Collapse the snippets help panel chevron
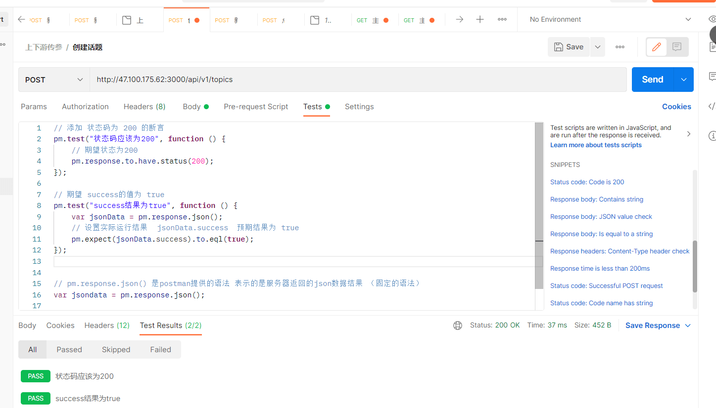Image resolution: width=716 pixels, height=408 pixels. point(689,134)
